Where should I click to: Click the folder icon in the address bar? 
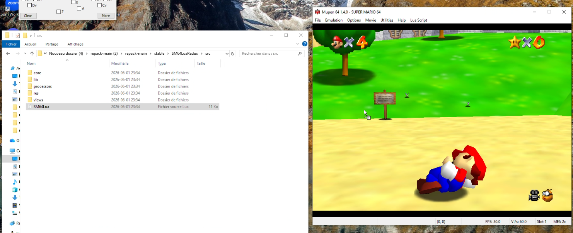[40, 54]
